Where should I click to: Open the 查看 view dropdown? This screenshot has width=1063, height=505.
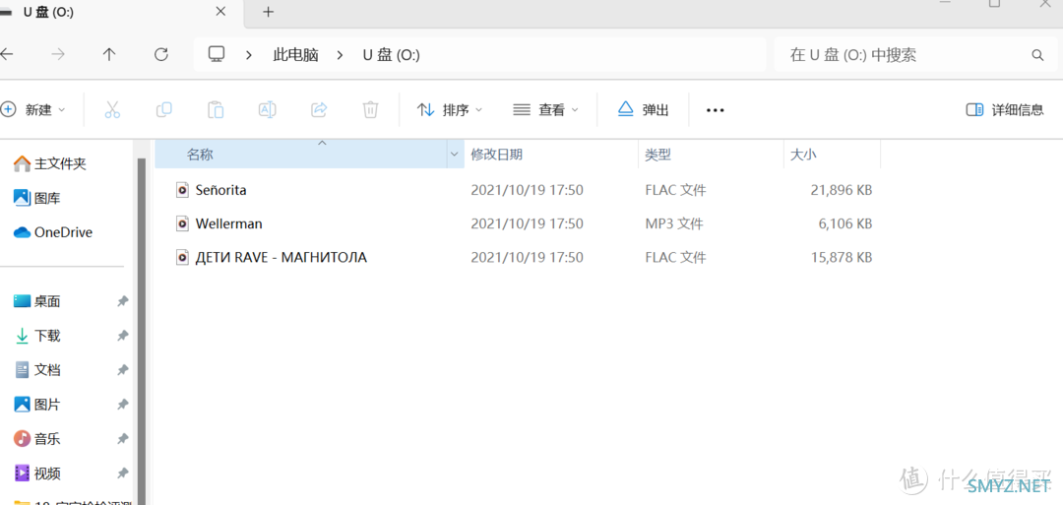546,109
